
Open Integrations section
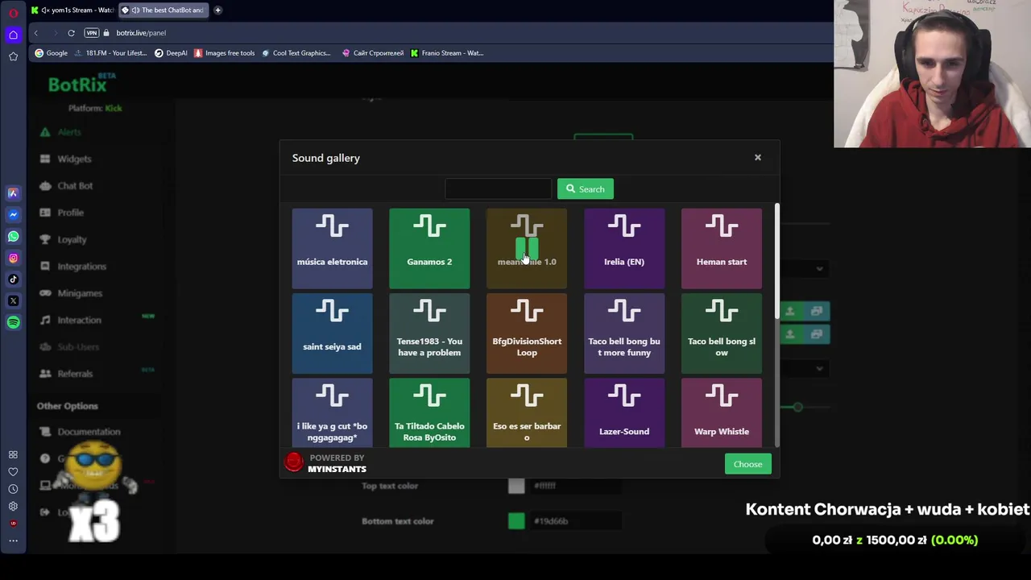tap(81, 266)
